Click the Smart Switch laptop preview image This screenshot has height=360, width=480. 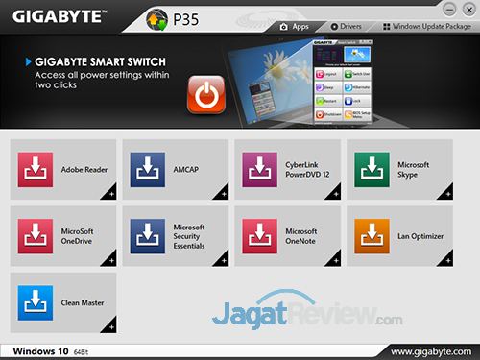pos(300,84)
